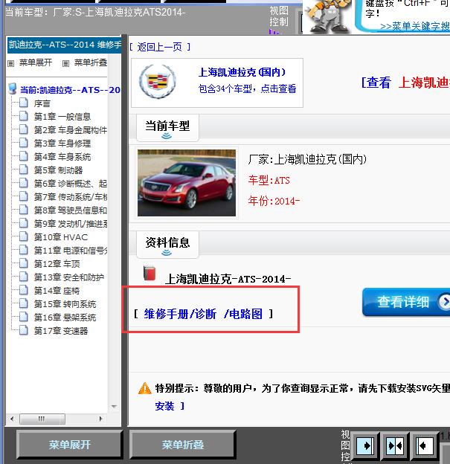
Task: Click the page icon beside 第14章 座椅
Action: click(24, 290)
